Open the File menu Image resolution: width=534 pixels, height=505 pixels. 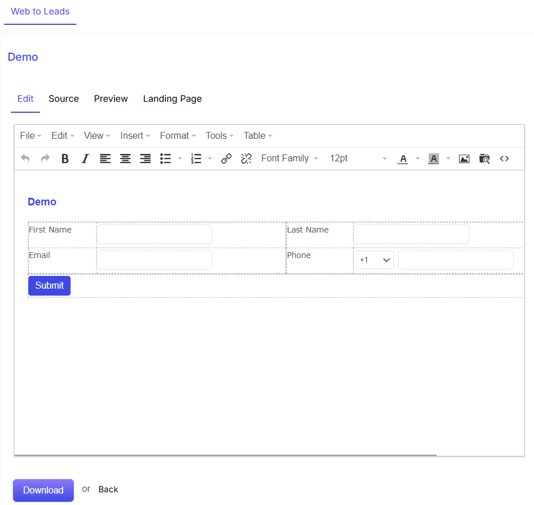tap(31, 136)
